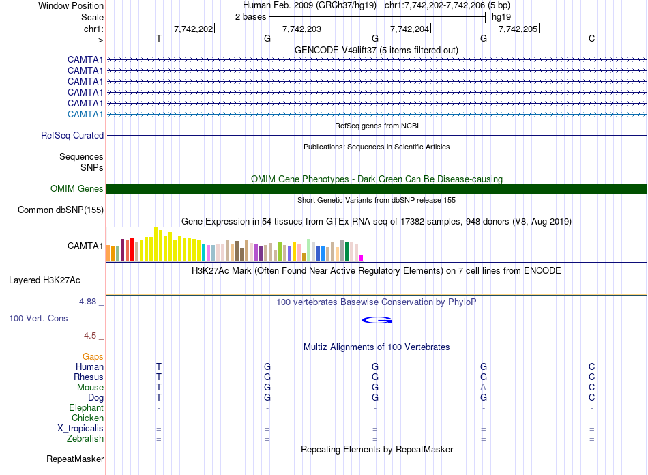This screenshot has width=648, height=475.
Task: Click the T base in the Dog row
Action: click(x=159, y=397)
